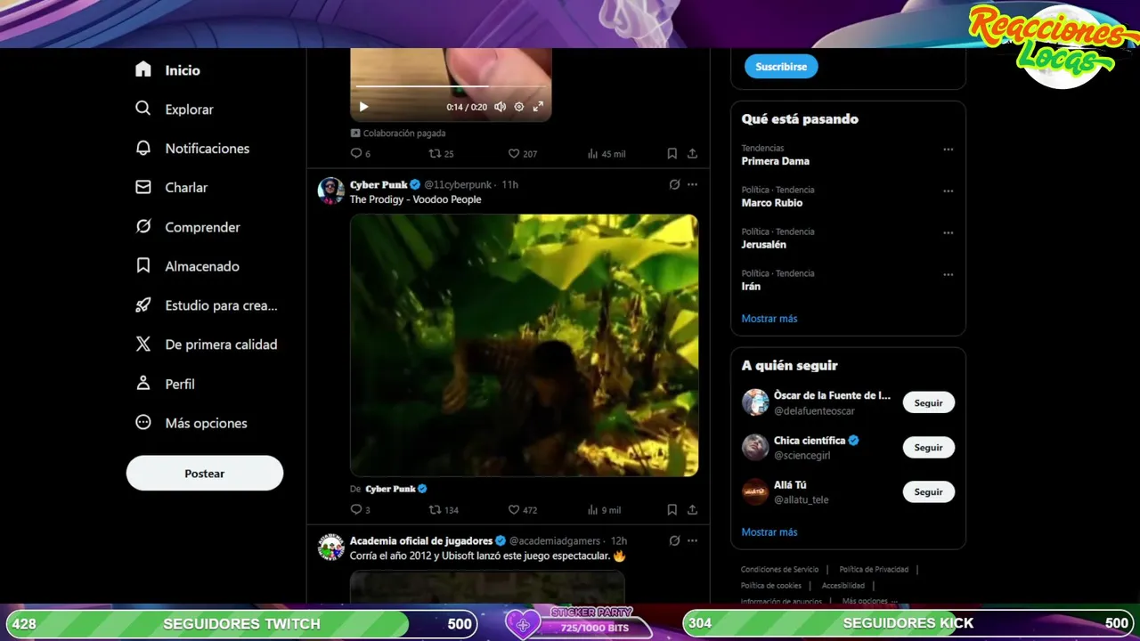Screen dimensions: 1140x641
Task: Open Allá Tú profile picture
Action: [x=755, y=491]
